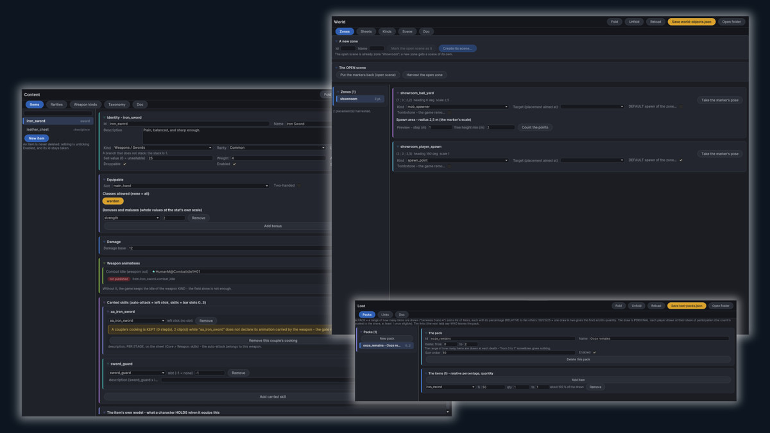Switch to the Rarities tab in Content
The height and width of the screenshot is (433, 770).
56,105
